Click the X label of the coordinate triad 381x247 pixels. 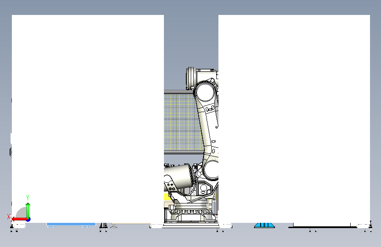tap(9, 217)
